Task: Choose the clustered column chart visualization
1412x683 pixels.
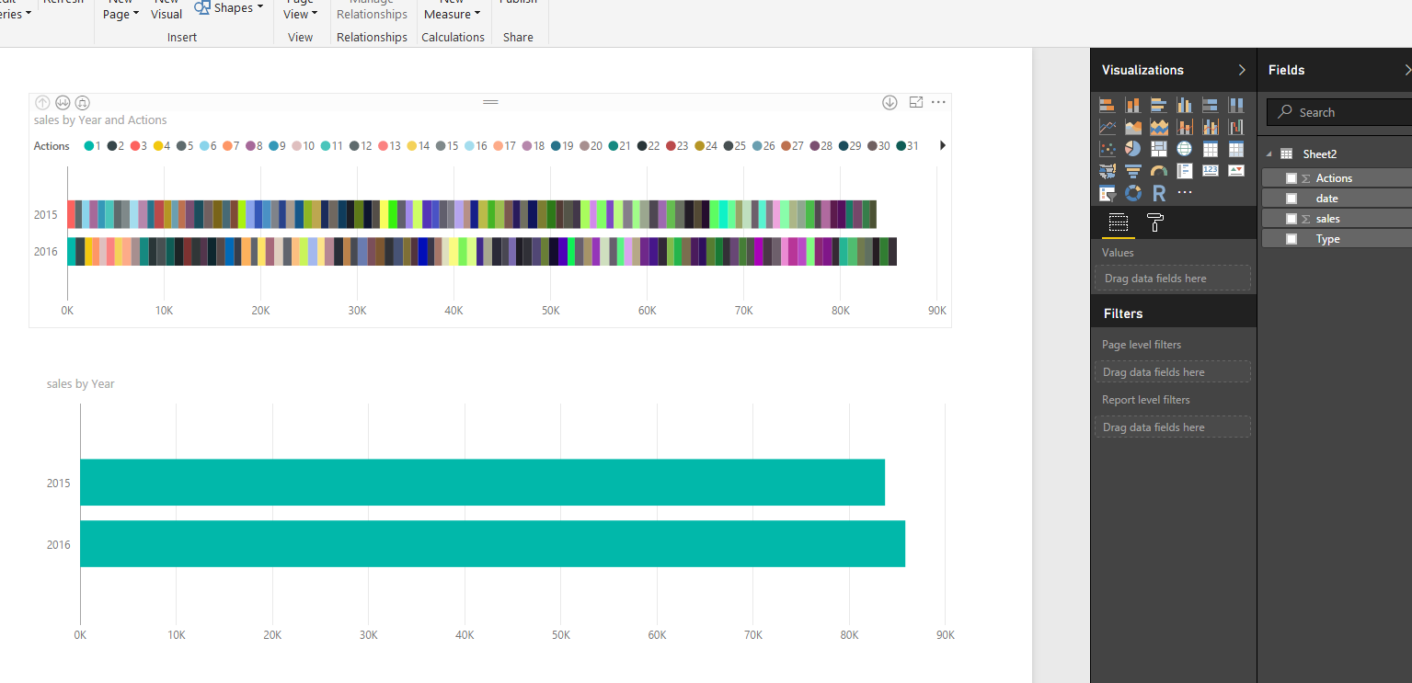Action: click(1185, 105)
